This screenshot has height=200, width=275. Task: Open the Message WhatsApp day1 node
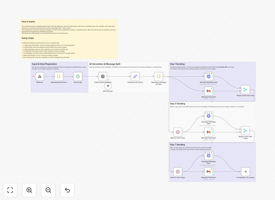click(209, 76)
